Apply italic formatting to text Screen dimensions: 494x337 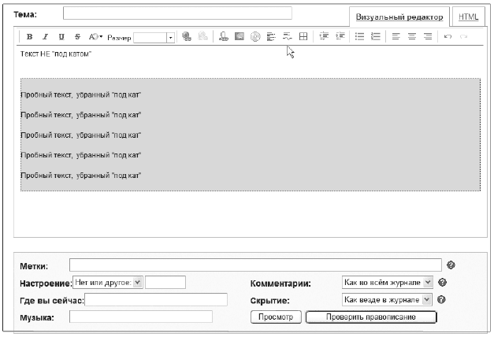[45, 37]
